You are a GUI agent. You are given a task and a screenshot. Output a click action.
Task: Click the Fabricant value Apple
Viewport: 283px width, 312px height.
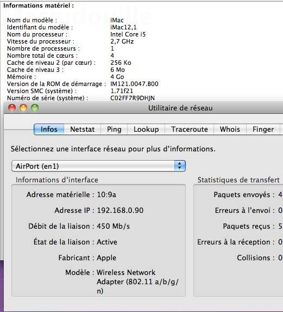[106, 258]
